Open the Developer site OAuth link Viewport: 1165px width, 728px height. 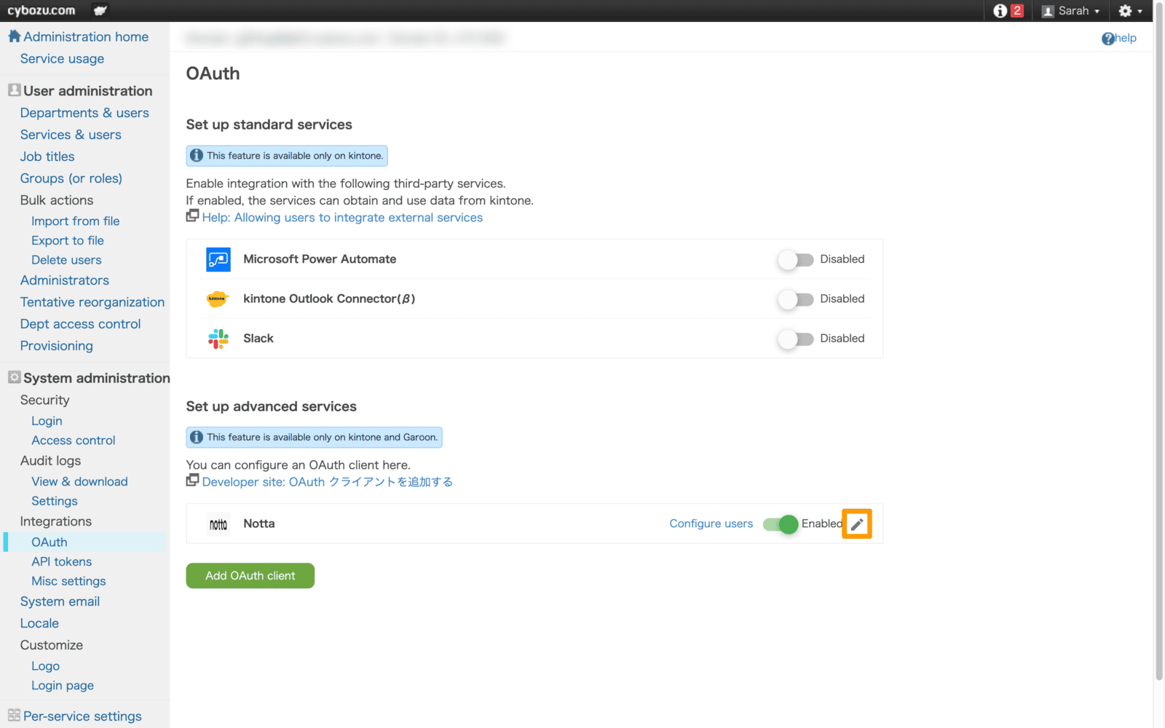pyautogui.click(x=328, y=482)
